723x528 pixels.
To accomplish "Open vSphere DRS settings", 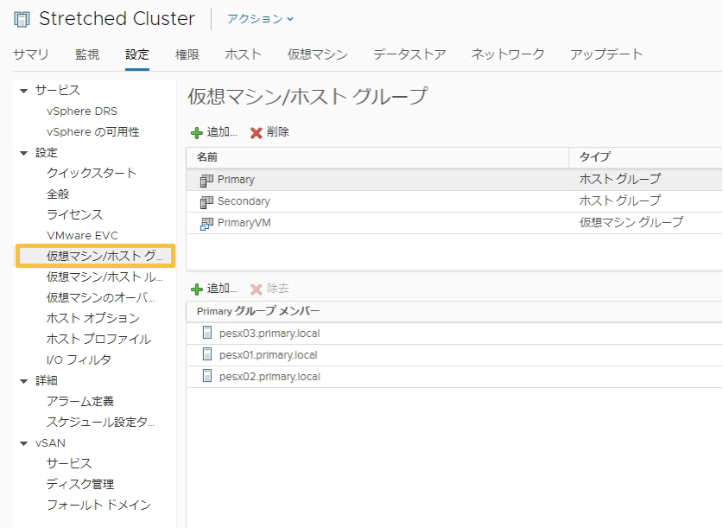I will (81, 111).
